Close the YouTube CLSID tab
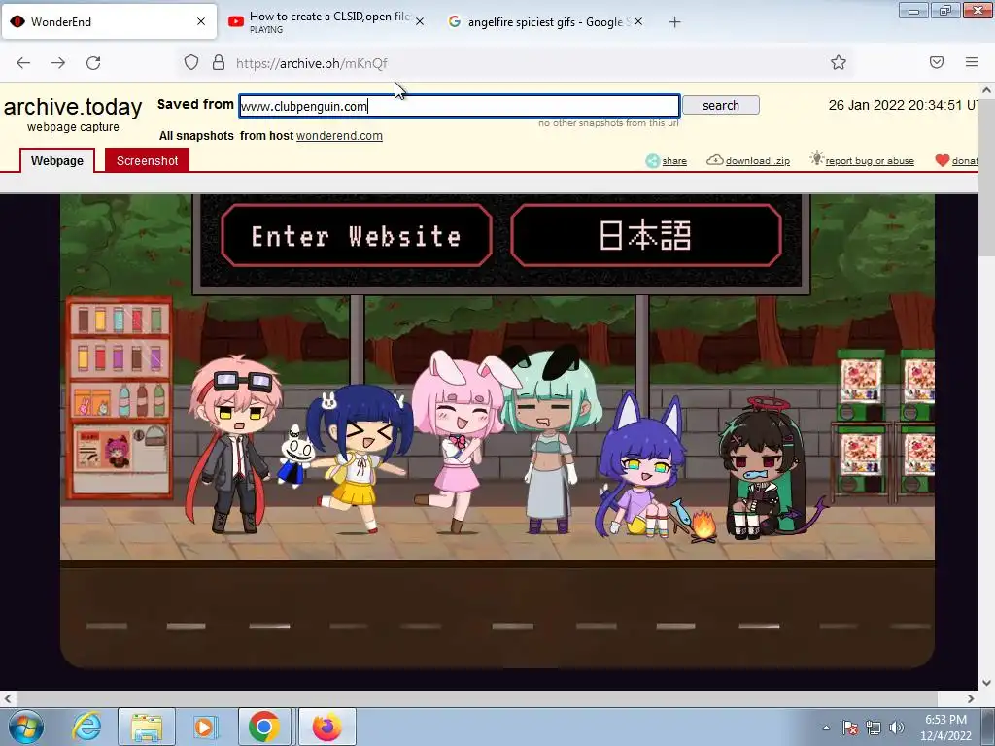The image size is (995, 746). [x=420, y=21]
